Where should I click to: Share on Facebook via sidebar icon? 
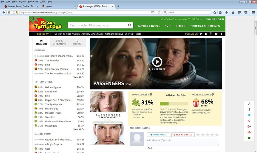click(249, 109)
